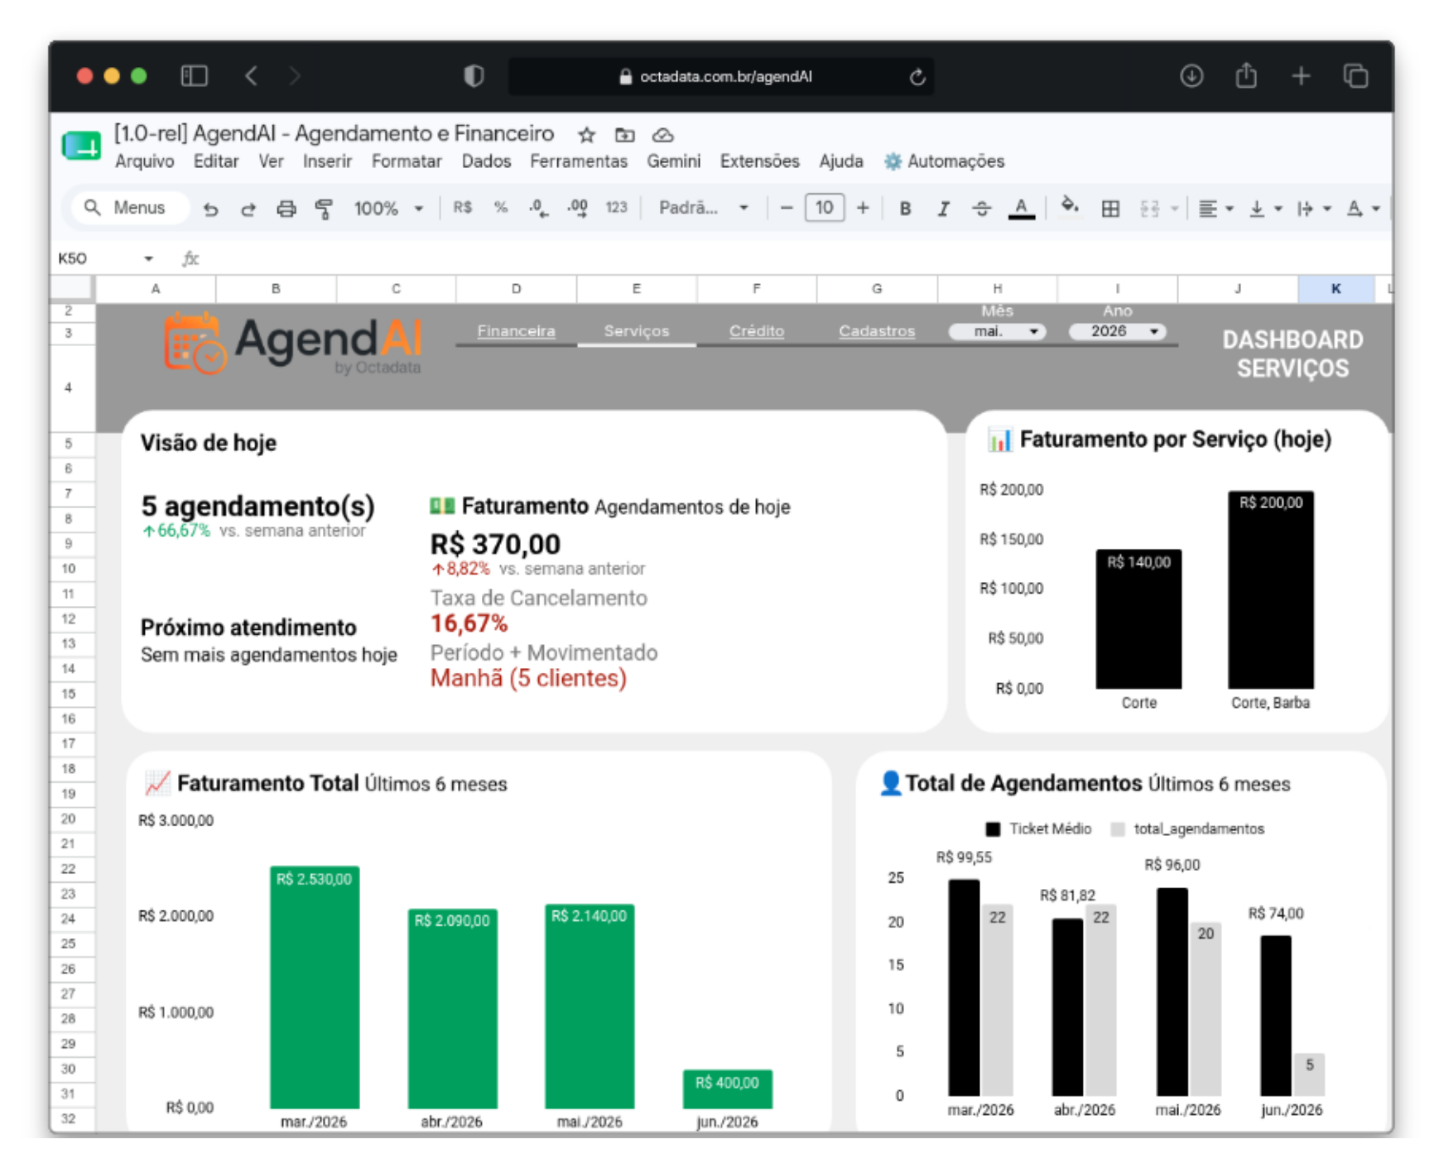Open the Automações menu
Image resolution: width=1439 pixels, height=1168 pixels.
[x=945, y=161]
